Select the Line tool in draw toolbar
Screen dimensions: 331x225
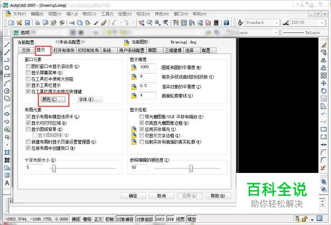7,44
